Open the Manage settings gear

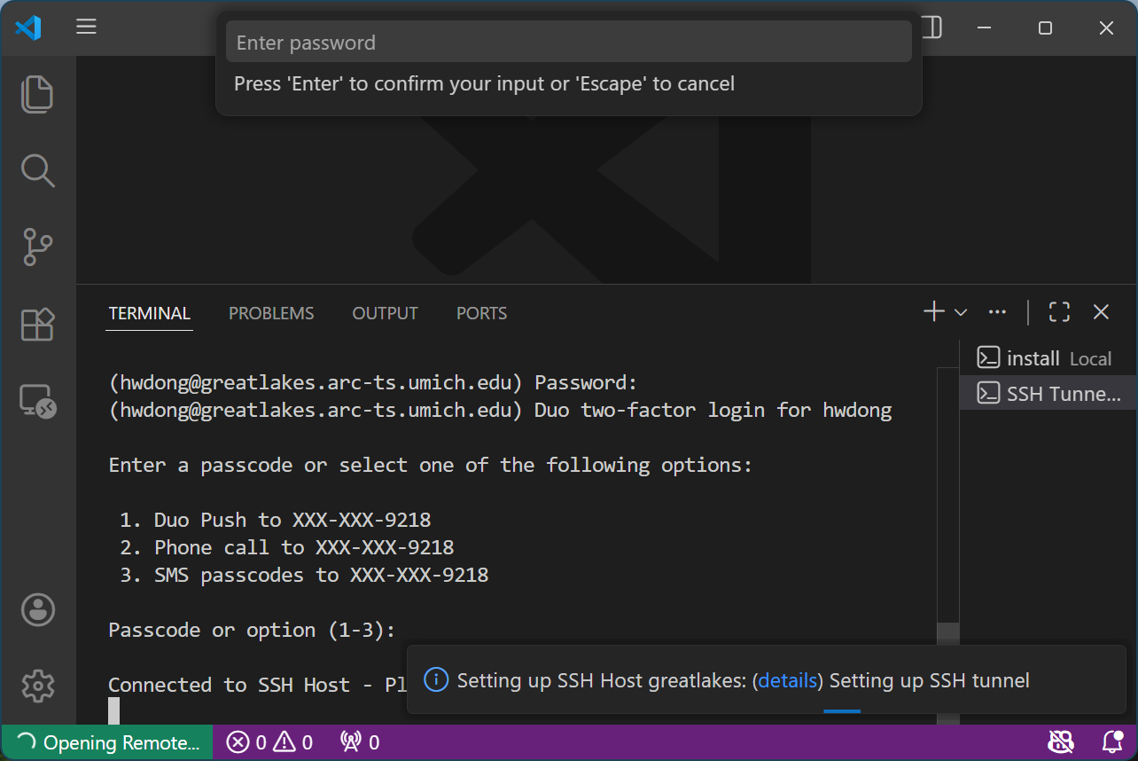tap(37, 686)
